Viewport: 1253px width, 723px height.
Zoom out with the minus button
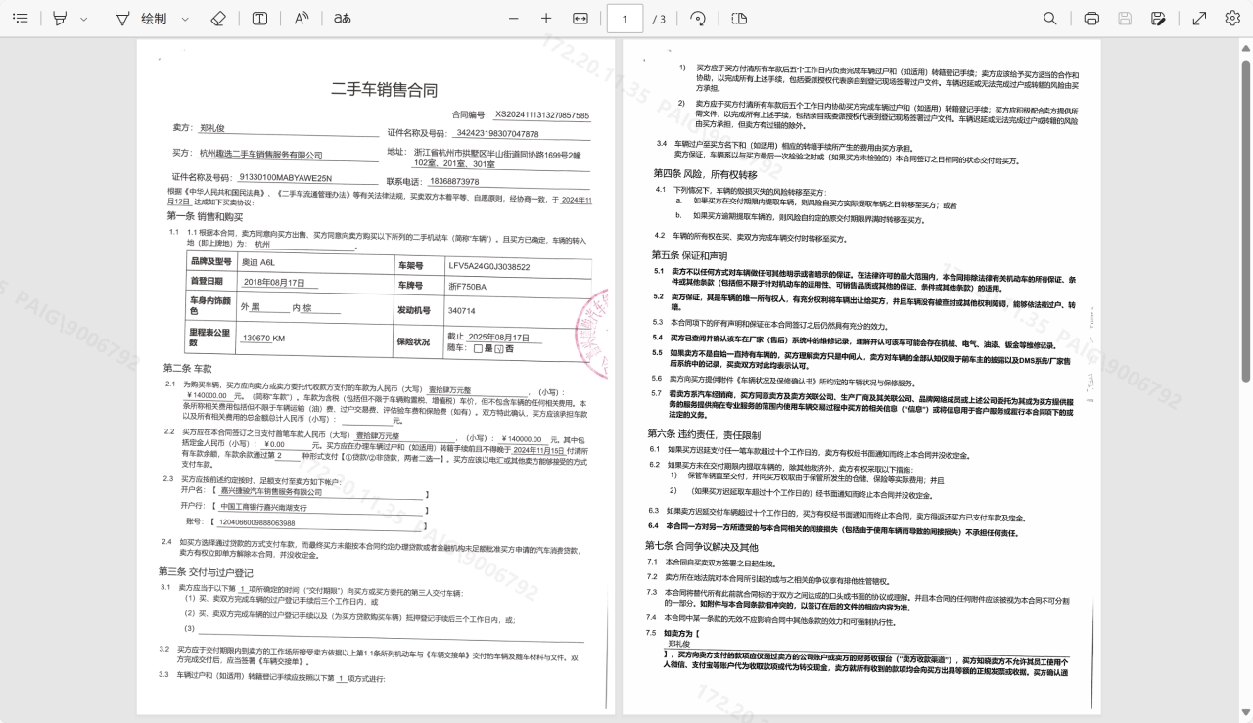click(514, 19)
